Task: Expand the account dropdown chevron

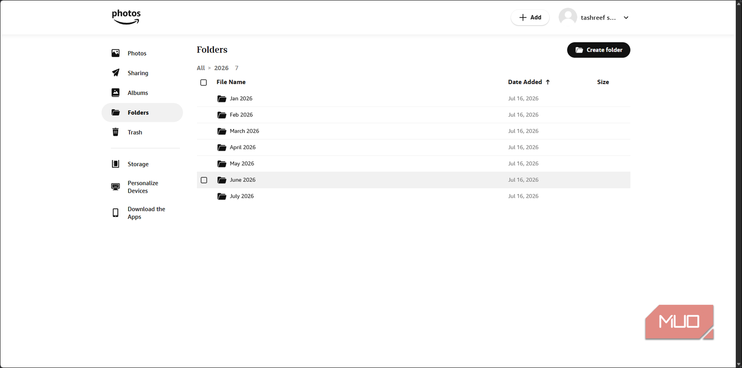Action: pyautogui.click(x=626, y=18)
